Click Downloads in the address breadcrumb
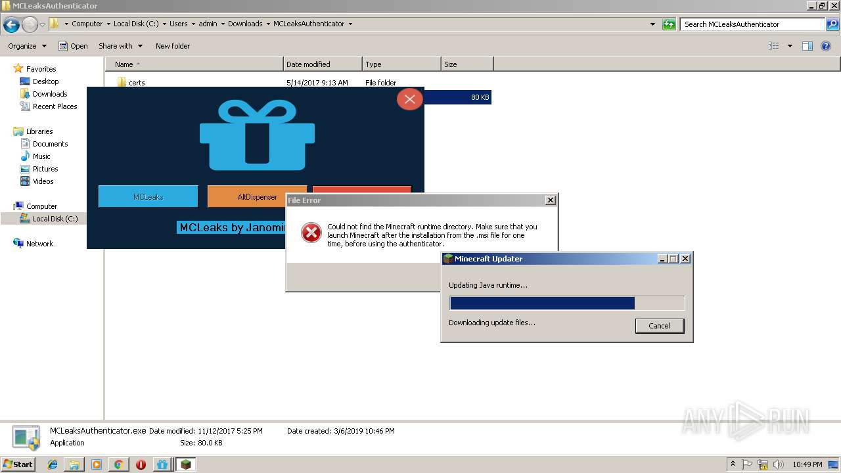 click(x=245, y=24)
